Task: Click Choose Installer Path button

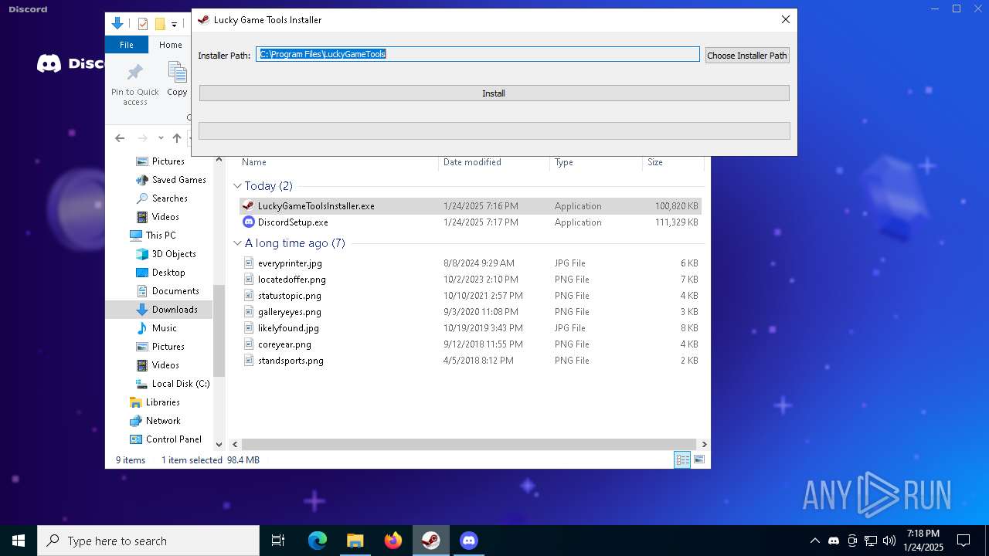Action: 746,56
